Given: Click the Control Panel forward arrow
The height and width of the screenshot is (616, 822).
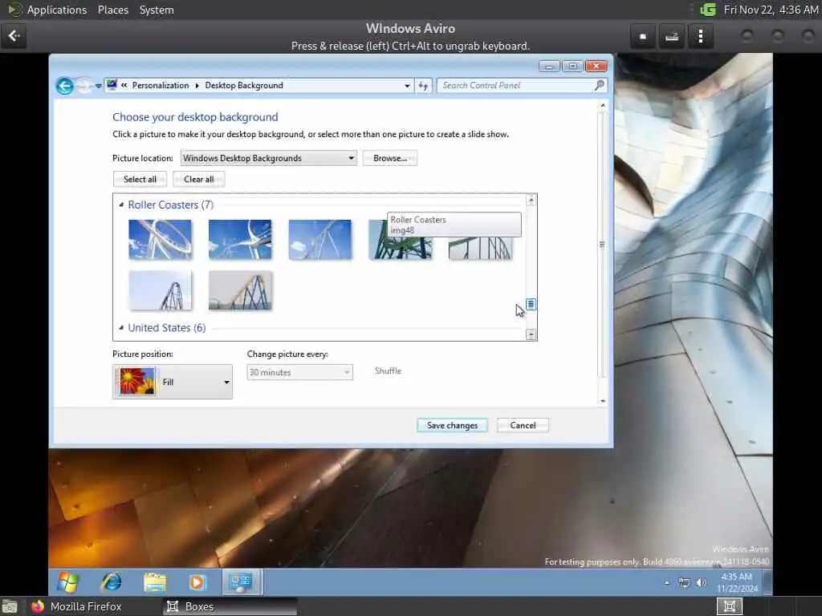Looking at the screenshot, I should point(85,85).
